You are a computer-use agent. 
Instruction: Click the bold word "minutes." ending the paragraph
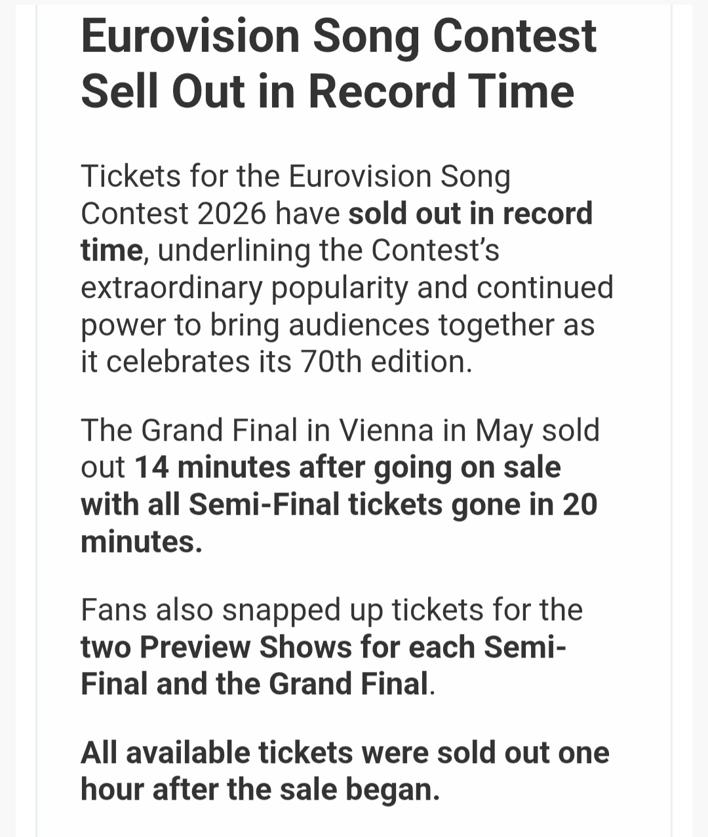click(x=141, y=542)
